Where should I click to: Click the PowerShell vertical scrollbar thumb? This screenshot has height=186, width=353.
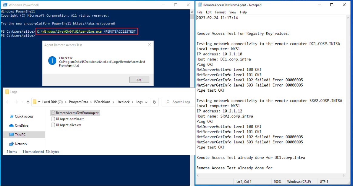[x=192, y=17]
